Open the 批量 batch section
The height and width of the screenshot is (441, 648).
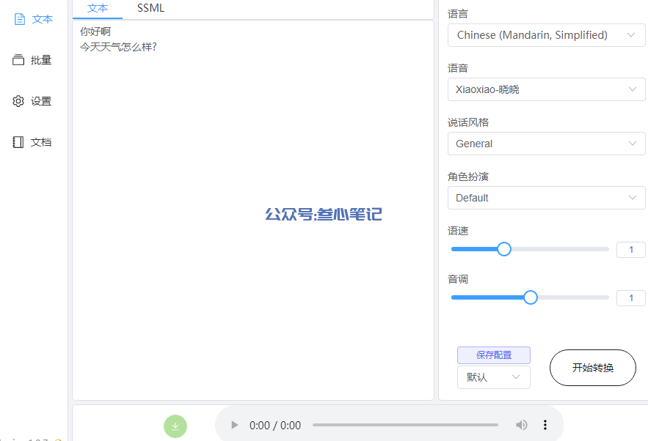[x=32, y=60]
